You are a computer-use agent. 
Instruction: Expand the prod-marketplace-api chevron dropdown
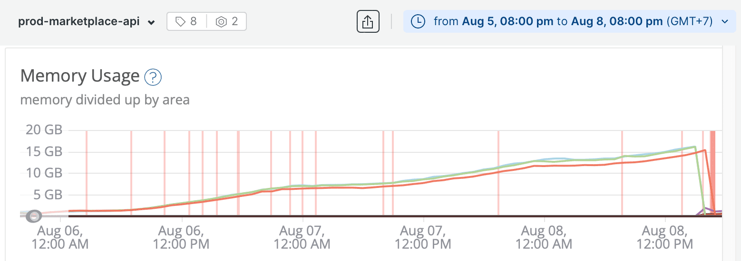click(x=151, y=22)
